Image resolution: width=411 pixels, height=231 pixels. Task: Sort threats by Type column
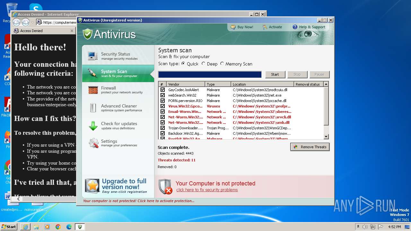[x=218, y=84]
